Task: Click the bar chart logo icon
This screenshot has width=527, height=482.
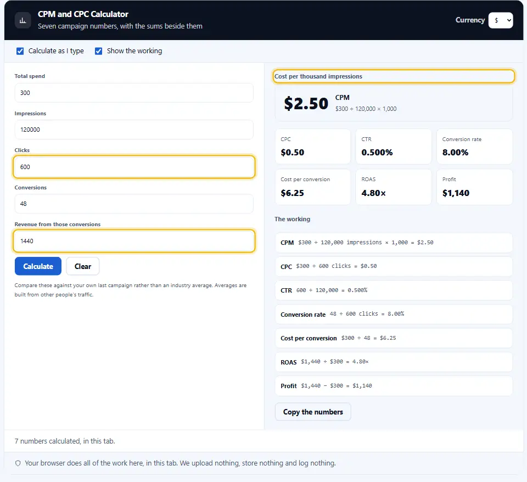Action: [x=23, y=20]
